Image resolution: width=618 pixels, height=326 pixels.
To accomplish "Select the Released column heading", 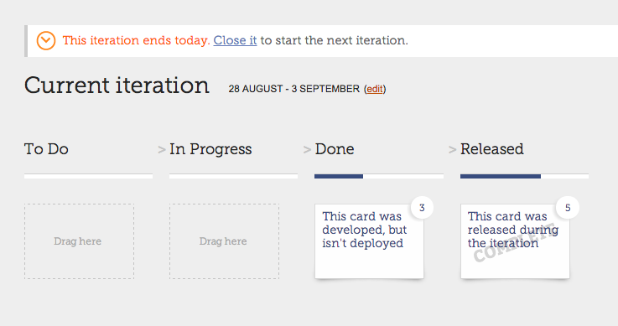I will click(x=492, y=149).
